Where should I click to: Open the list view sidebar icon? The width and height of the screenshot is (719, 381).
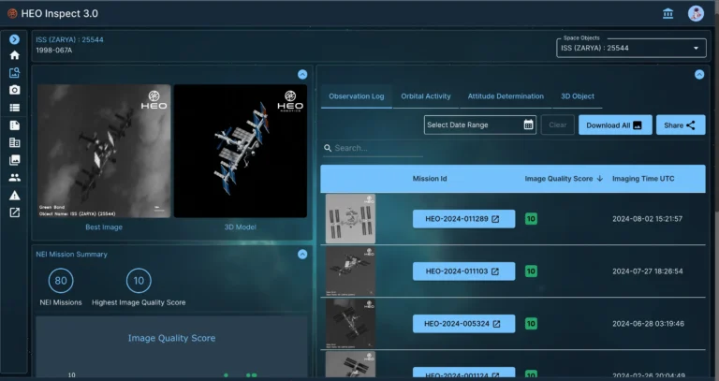14,108
